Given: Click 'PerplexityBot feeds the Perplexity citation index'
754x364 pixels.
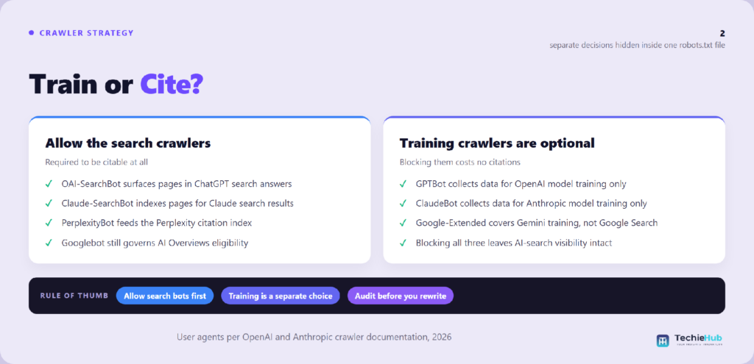Looking at the screenshot, I should [158, 224].
